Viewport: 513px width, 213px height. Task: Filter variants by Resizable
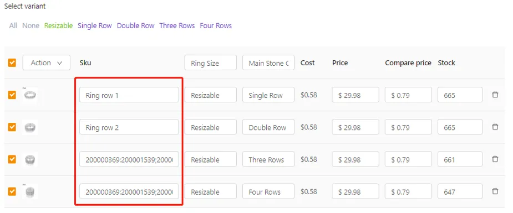click(59, 26)
